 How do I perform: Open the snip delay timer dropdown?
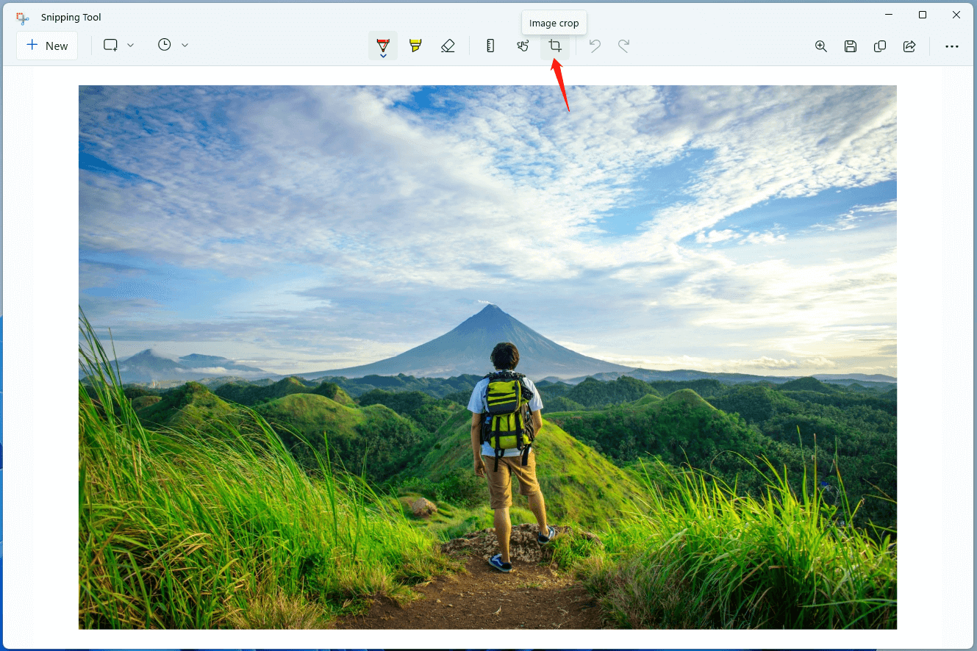pos(185,45)
